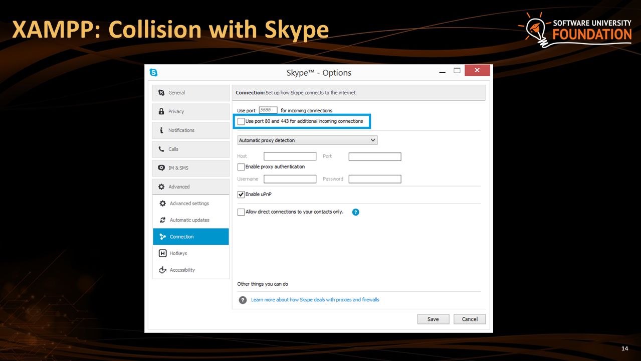Click the Notifications info icon
The image size is (641, 361).
[x=161, y=130]
